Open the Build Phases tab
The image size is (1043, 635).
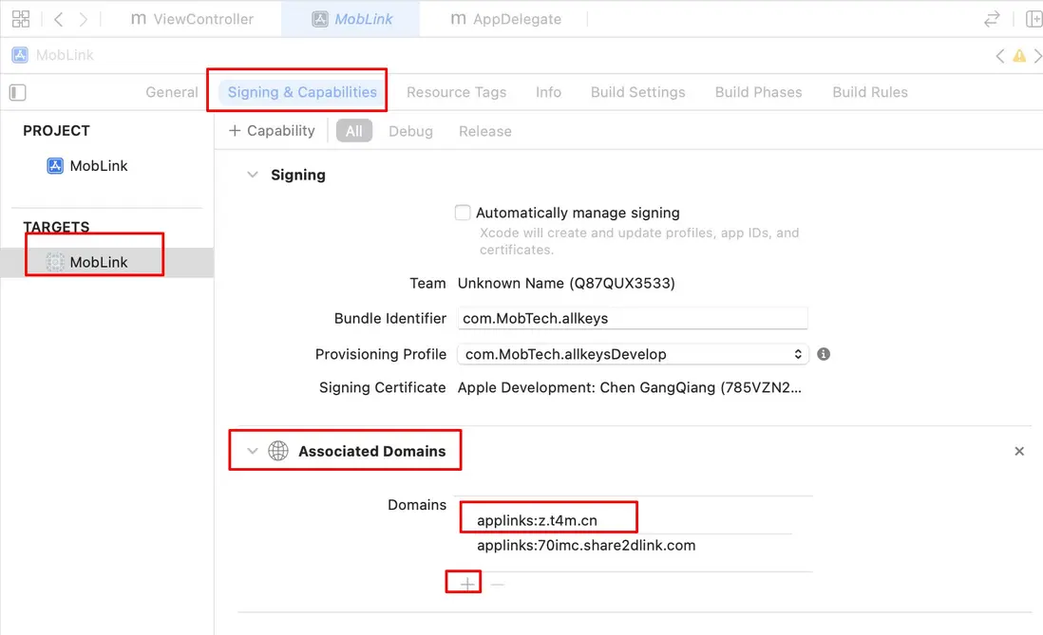click(x=758, y=92)
